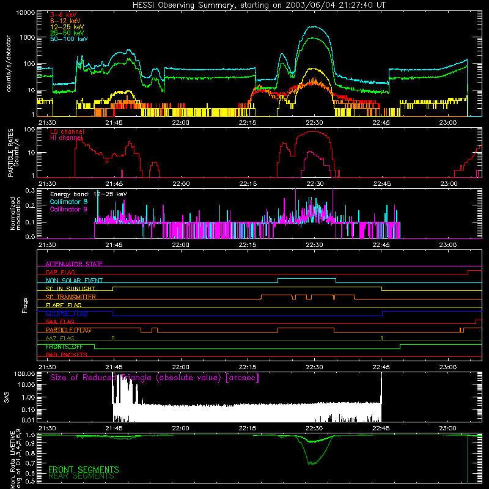Click the REAR SEGMENTS legend label
Screen dimensions: 489x489
pyautogui.click(x=81, y=476)
